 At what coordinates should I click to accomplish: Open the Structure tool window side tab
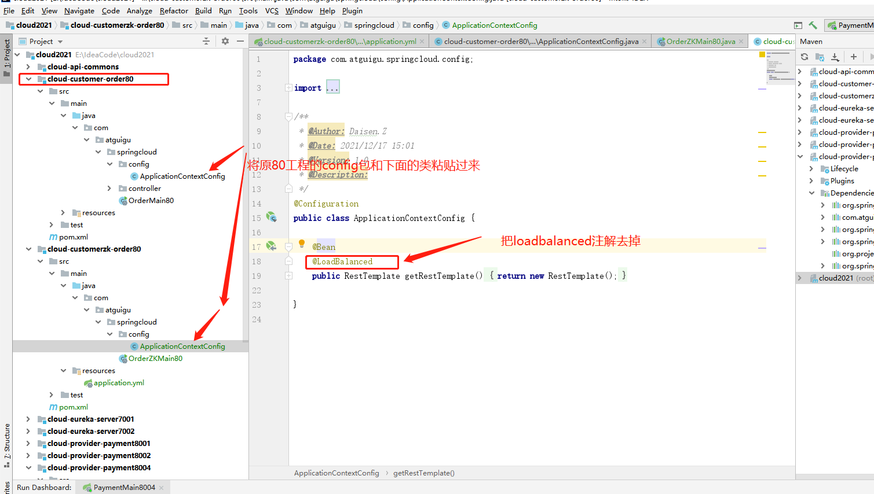click(6, 444)
